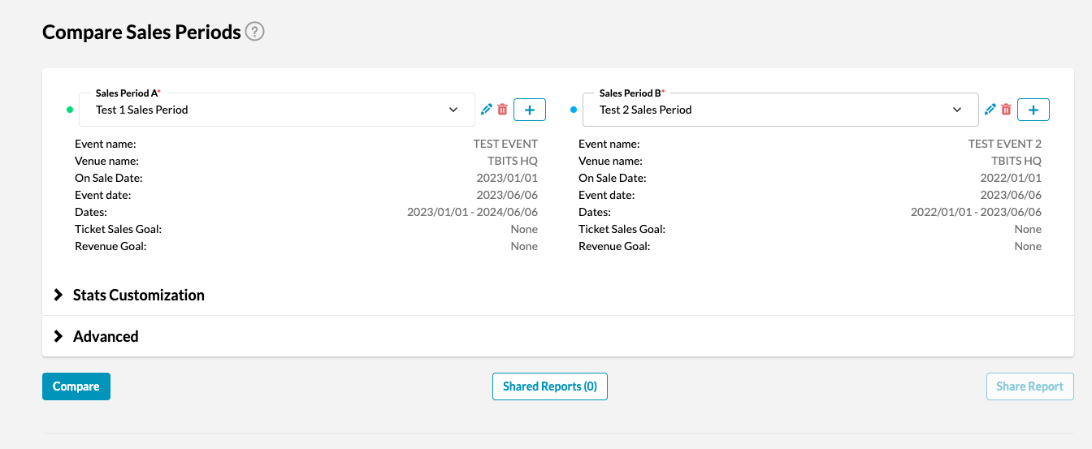
Task: Edit Sales Period B with pencil icon
Action: 990,110
